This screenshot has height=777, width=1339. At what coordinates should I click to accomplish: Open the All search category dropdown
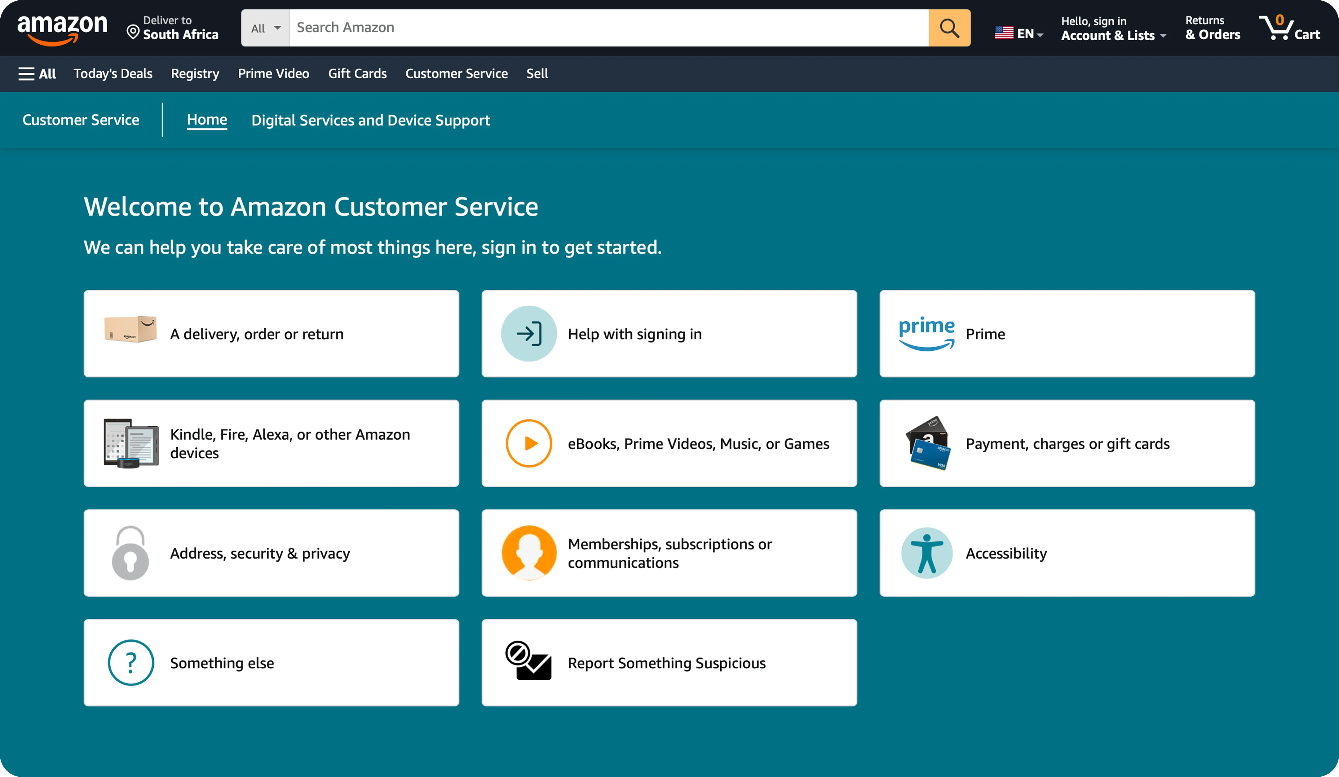coord(265,28)
